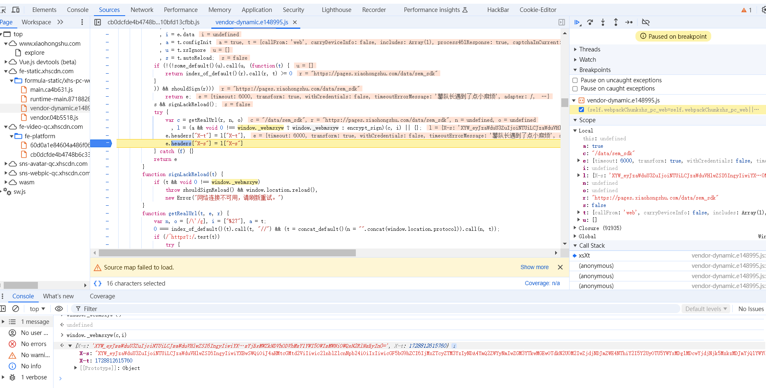Image resolution: width=766 pixels, height=388 pixels.
Task: Deactivate all breakpoints icon
Action: 646,22
